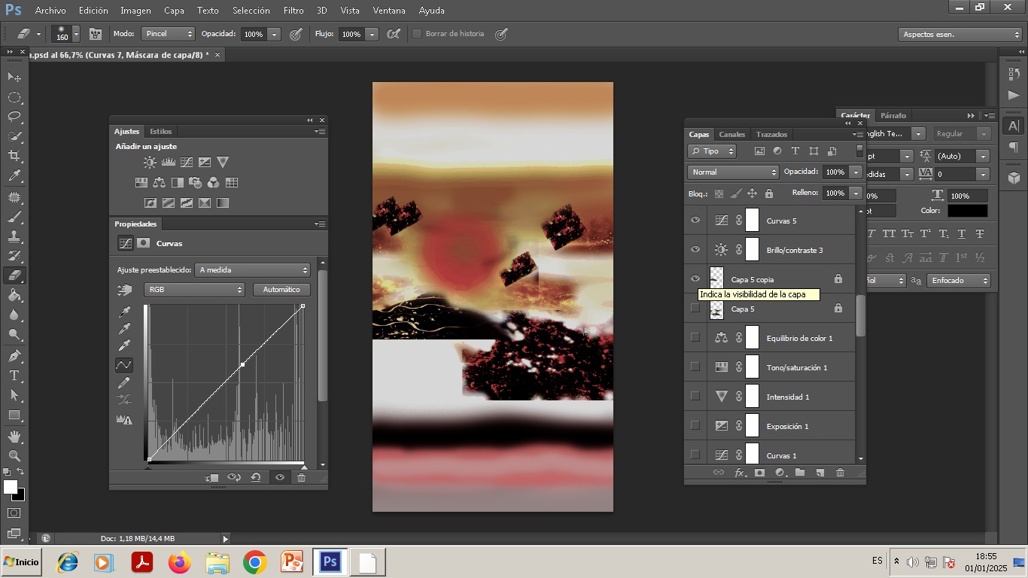The width and height of the screenshot is (1028, 578).
Task: Switch to the Estilos tab
Action: (x=160, y=131)
